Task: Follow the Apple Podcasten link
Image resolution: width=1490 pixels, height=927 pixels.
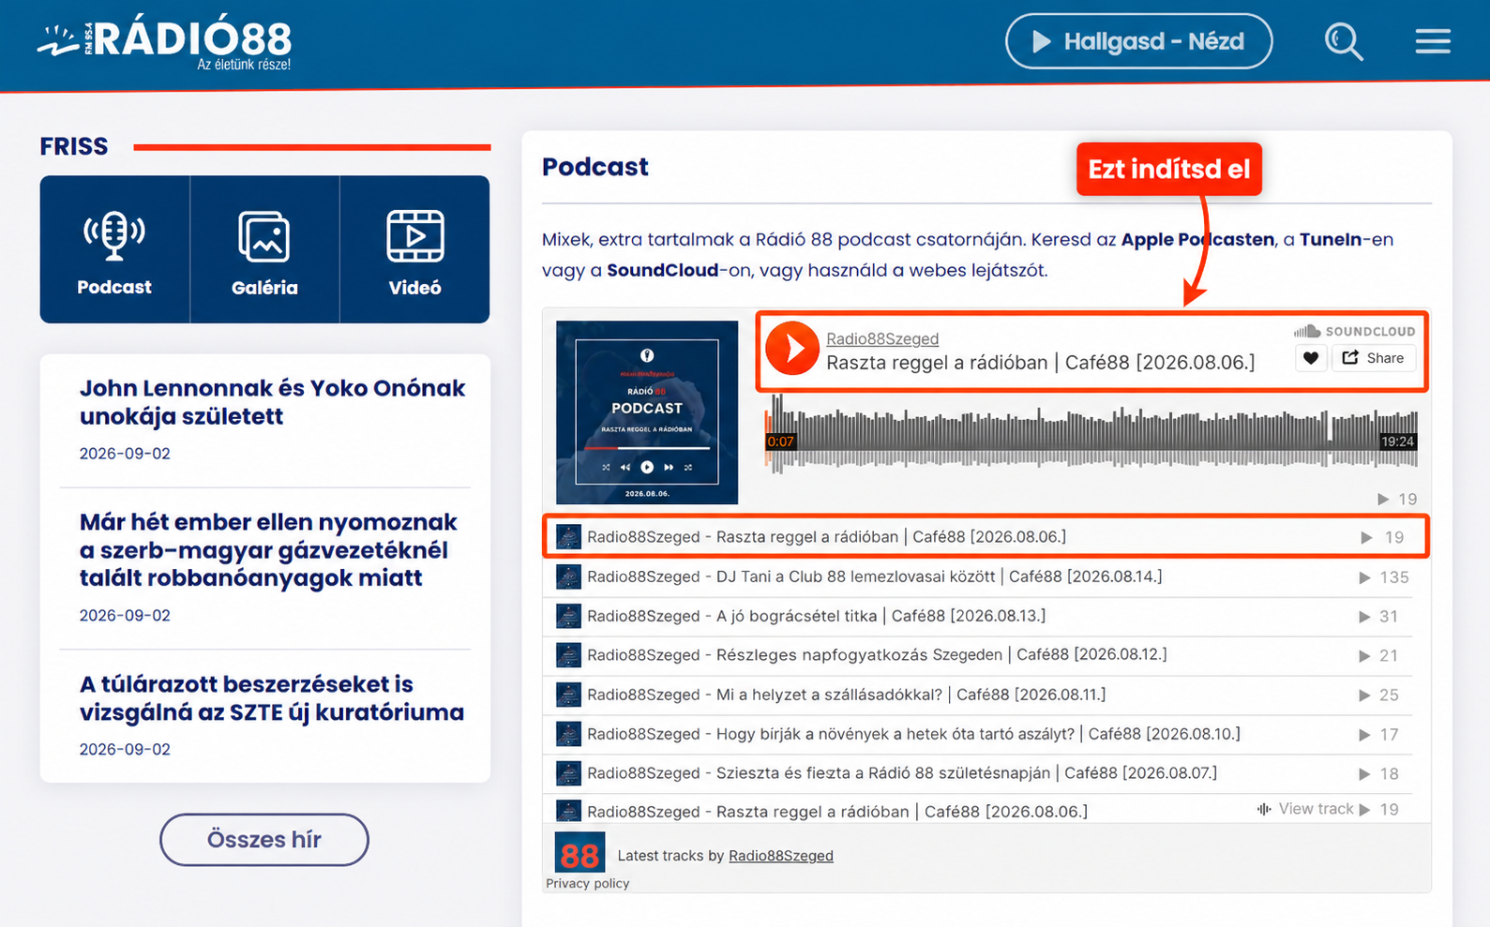Action: tap(1197, 239)
